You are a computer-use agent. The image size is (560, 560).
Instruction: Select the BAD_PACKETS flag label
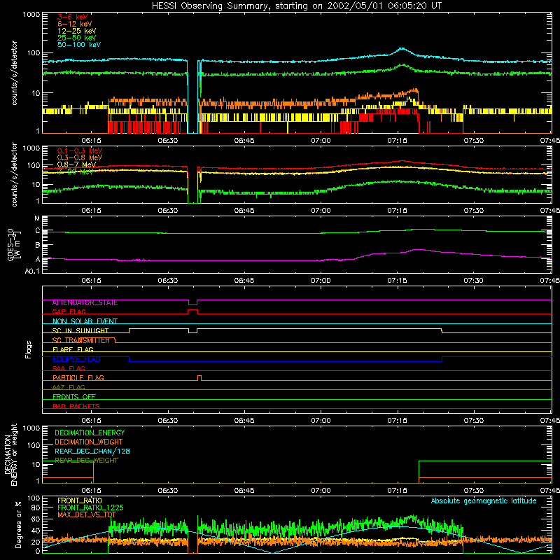pos(76,406)
